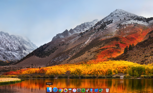The image size is (153, 93).
Task: Launch Microsoft Excel from the Dock
Action: (101, 90)
